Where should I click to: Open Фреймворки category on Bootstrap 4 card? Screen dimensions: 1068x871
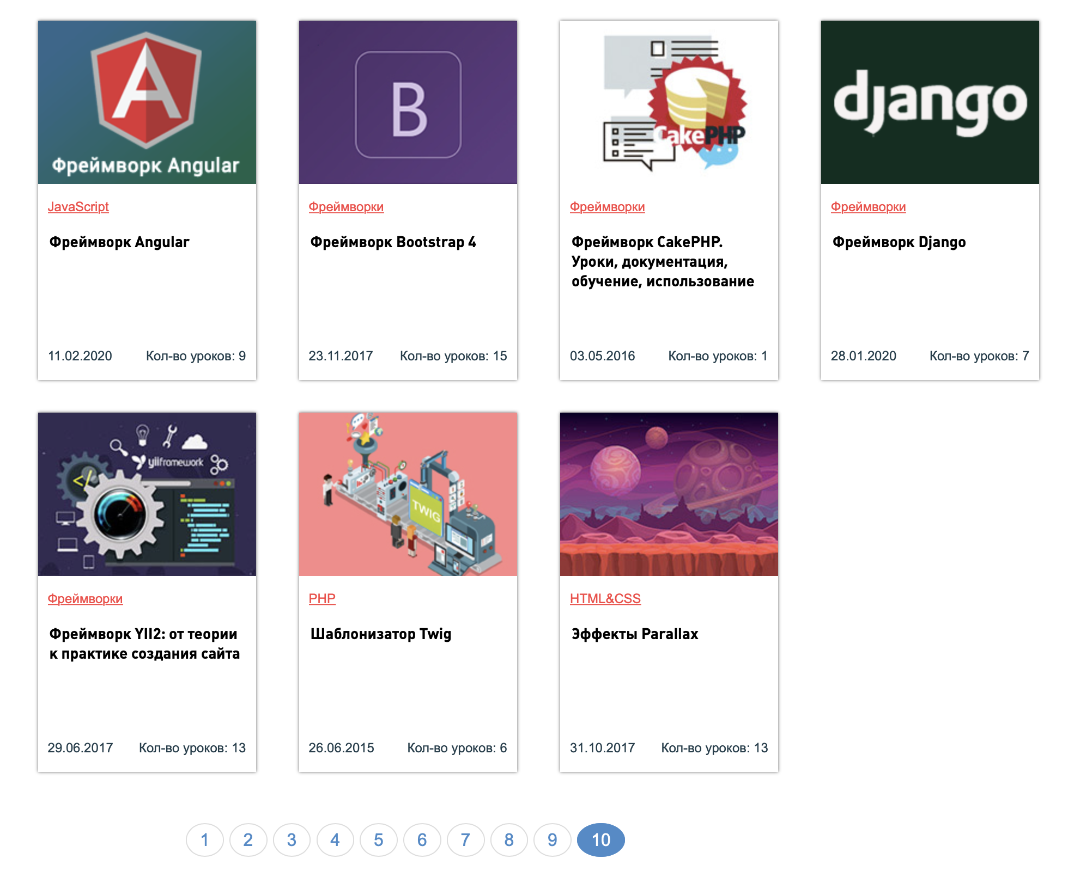(346, 207)
